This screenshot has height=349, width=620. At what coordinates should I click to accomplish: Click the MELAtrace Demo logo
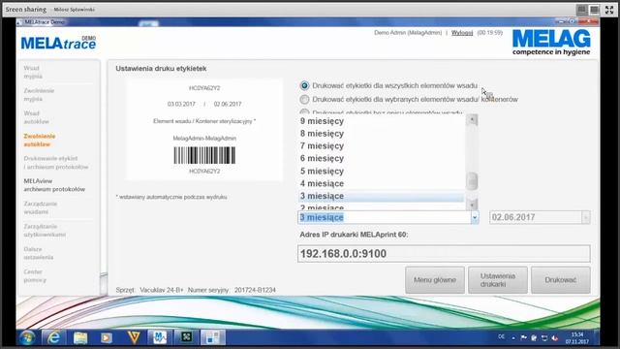point(58,43)
